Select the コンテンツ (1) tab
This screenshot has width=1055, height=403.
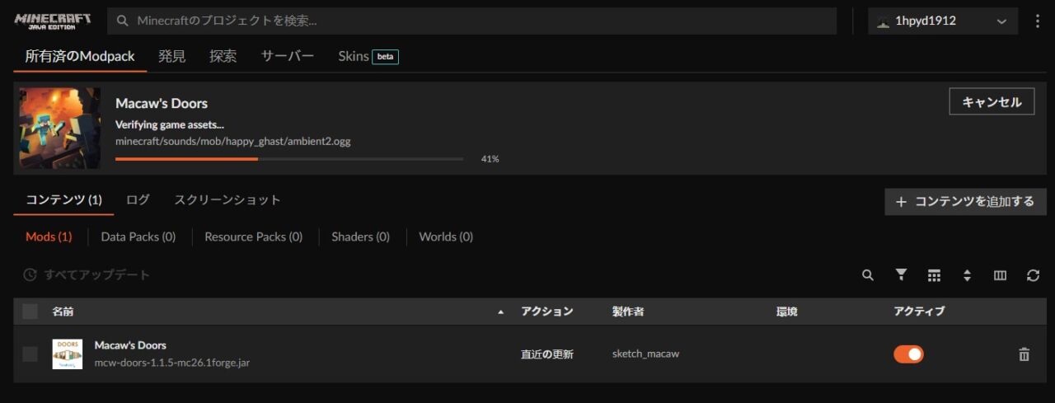63,200
